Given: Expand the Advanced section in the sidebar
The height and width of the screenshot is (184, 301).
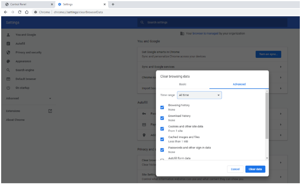Looking at the screenshot, I should pos(29,98).
